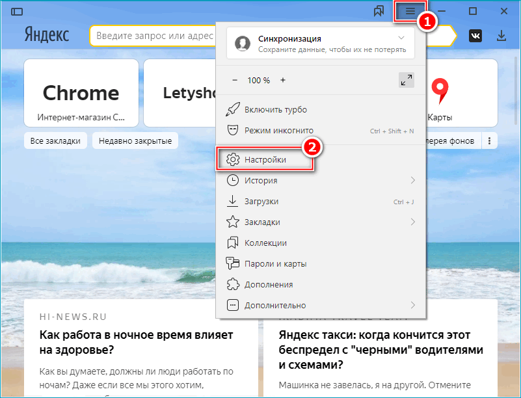The width and height of the screenshot is (521, 398).
Task: Open downloads arrow icon in the toolbar
Action: [x=501, y=36]
